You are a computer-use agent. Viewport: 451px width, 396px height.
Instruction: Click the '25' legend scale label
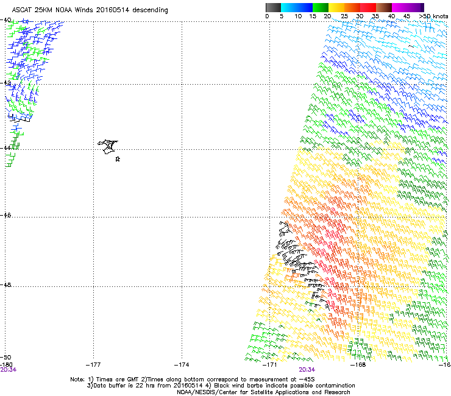[x=344, y=16]
